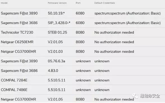Select the COMPAL 7486E row
The image size is (165, 103).
(x=82, y=90)
